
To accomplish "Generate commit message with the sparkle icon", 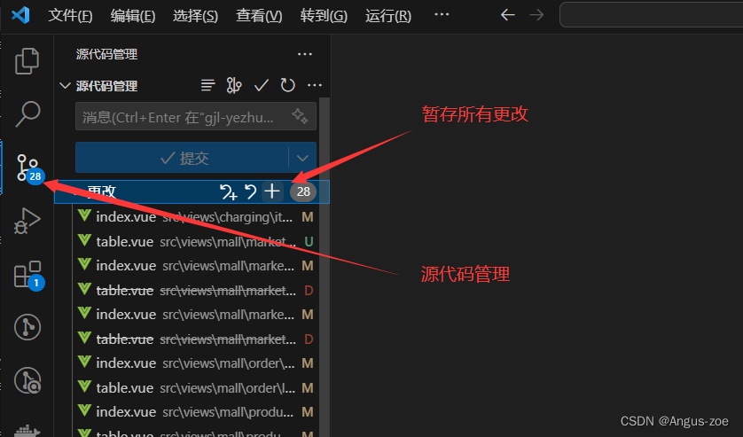I will point(300,116).
